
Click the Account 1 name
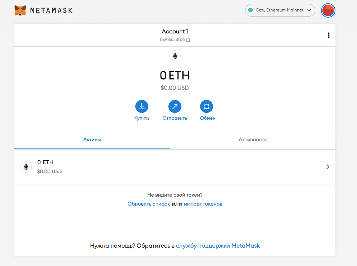click(175, 32)
